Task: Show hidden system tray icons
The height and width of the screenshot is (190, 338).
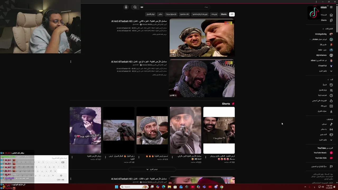Action: point(305,187)
